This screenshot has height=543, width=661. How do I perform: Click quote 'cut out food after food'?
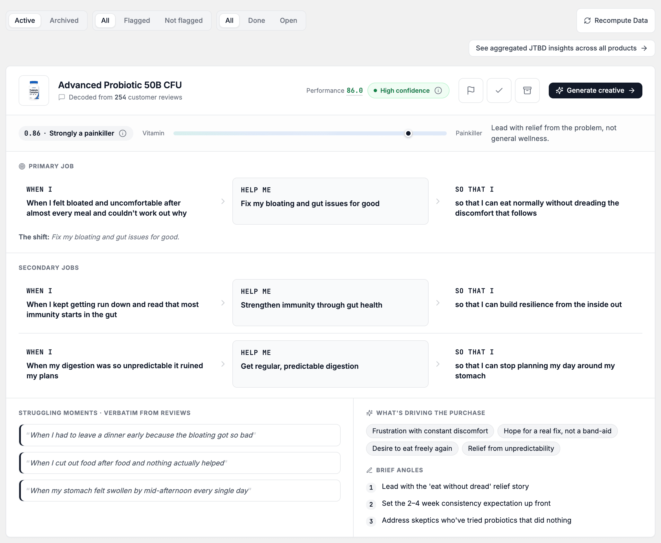point(180,463)
